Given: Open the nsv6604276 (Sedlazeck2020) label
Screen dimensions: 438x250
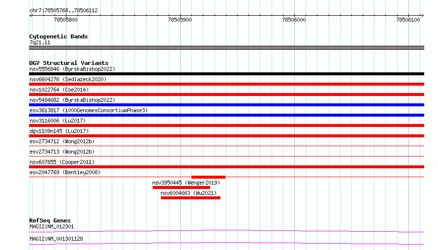Looking at the screenshot, I should pyautogui.click(x=68, y=79).
